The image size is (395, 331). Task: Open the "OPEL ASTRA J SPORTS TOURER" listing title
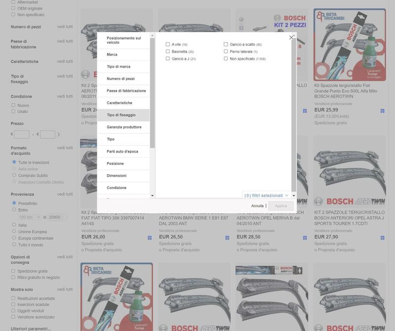[x=350, y=218]
